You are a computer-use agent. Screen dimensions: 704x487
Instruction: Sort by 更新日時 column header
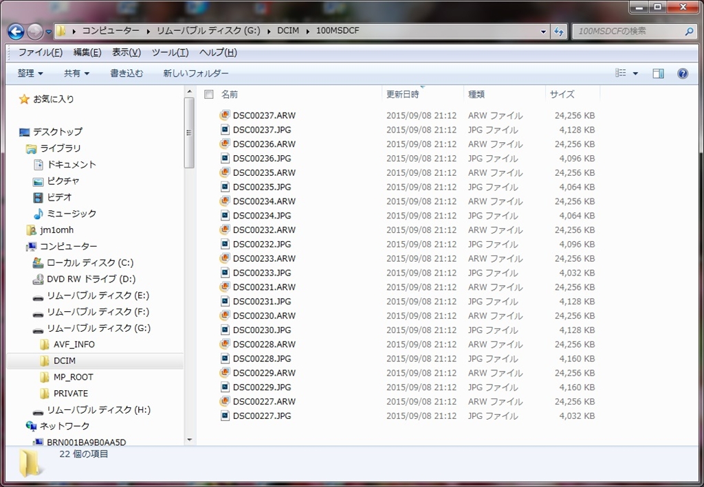point(403,94)
